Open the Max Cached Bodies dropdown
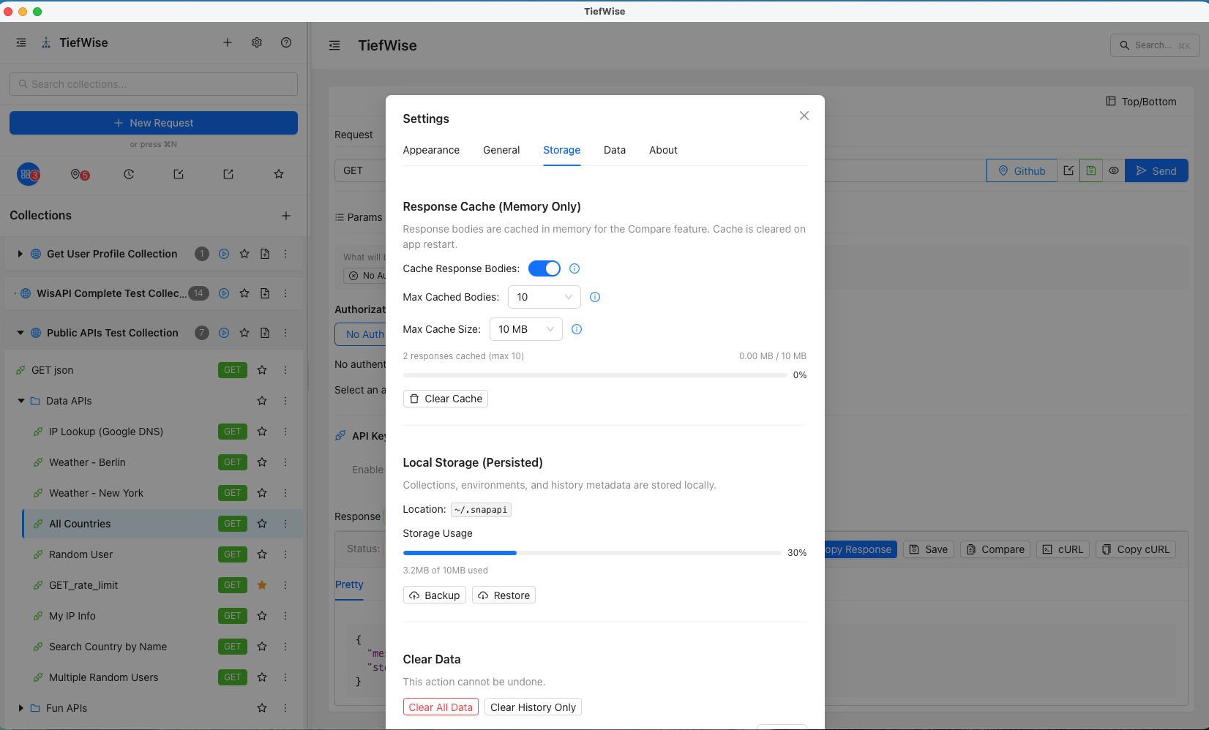Viewport: 1209px width, 730px height. [x=544, y=297]
